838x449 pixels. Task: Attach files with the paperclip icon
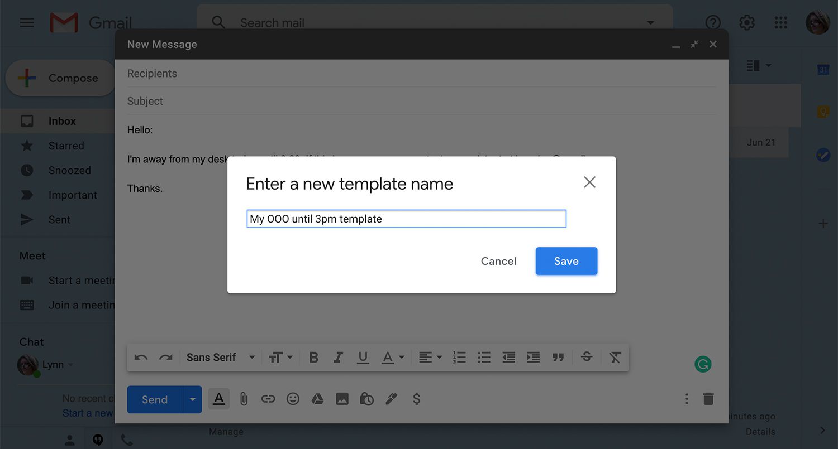244,399
